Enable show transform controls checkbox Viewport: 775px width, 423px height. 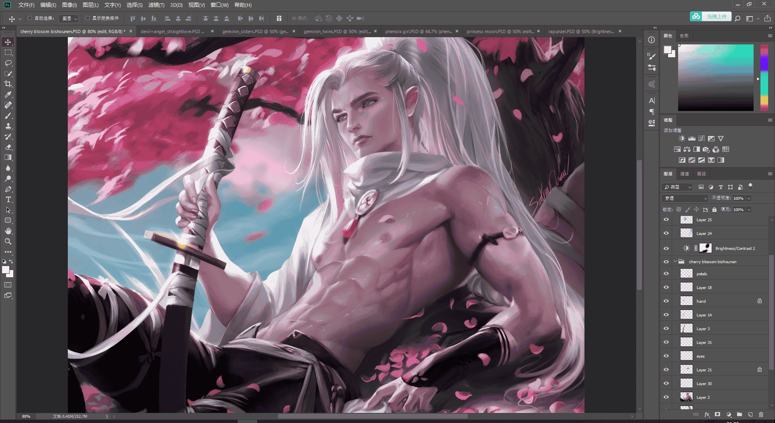(x=88, y=18)
